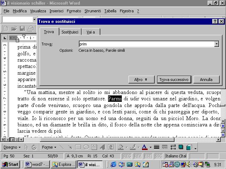This screenshot has width=226, height=169.
Task: Open the Formato menu
Action: (x=74, y=11)
